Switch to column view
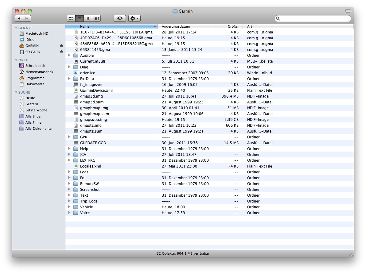366x274 pixels. 88,18
